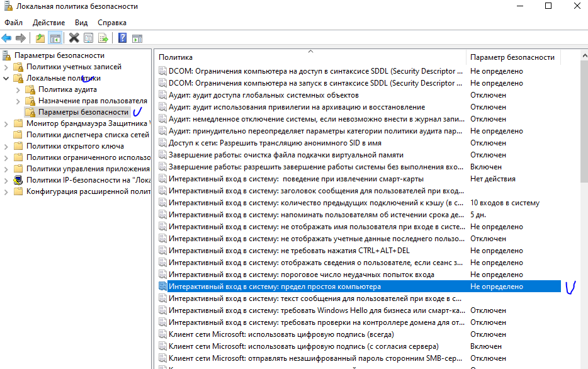Select Назначение прав пользователя tree item
Viewport: 588px width, 369px height.
(x=93, y=101)
